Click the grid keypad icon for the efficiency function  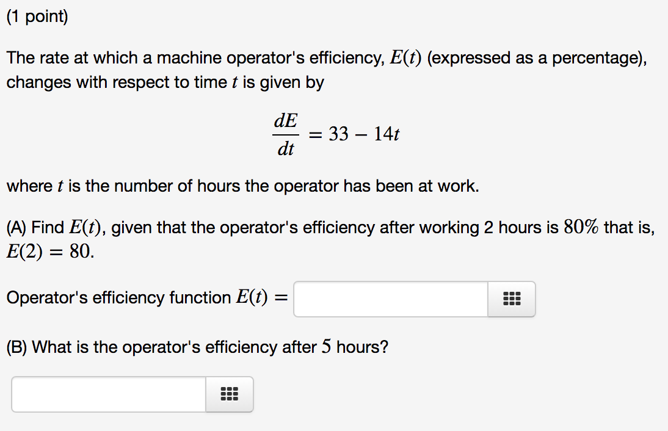[512, 299]
